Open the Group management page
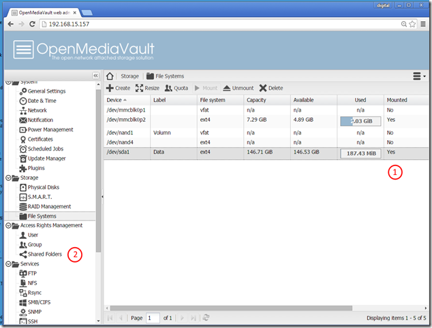Image resolution: width=432 pixels, height=328 pixels. pyautogui.click(x=31, y=244)
